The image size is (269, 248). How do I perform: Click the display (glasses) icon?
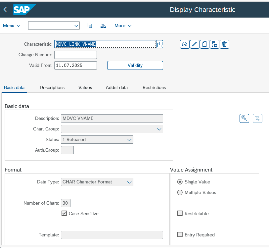185,44
